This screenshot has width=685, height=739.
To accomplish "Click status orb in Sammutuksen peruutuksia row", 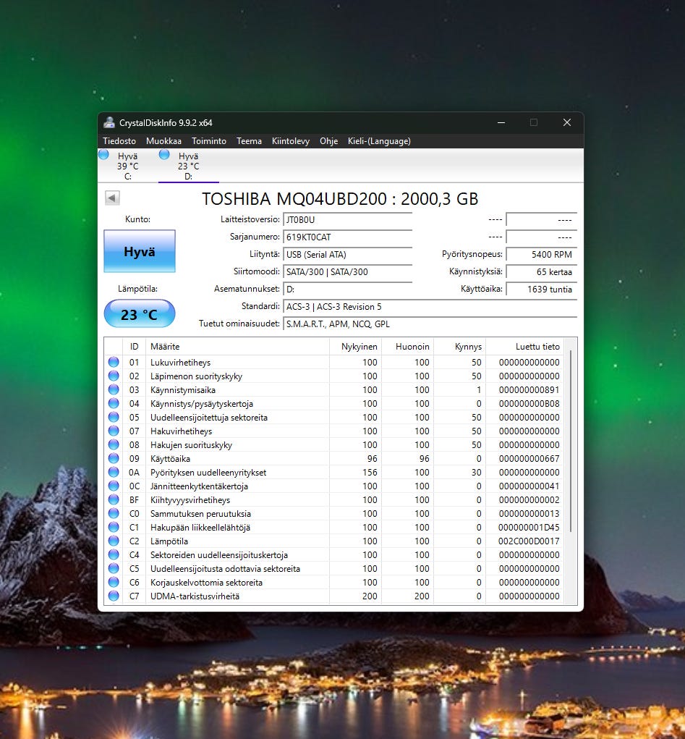I will click(114, 513).
